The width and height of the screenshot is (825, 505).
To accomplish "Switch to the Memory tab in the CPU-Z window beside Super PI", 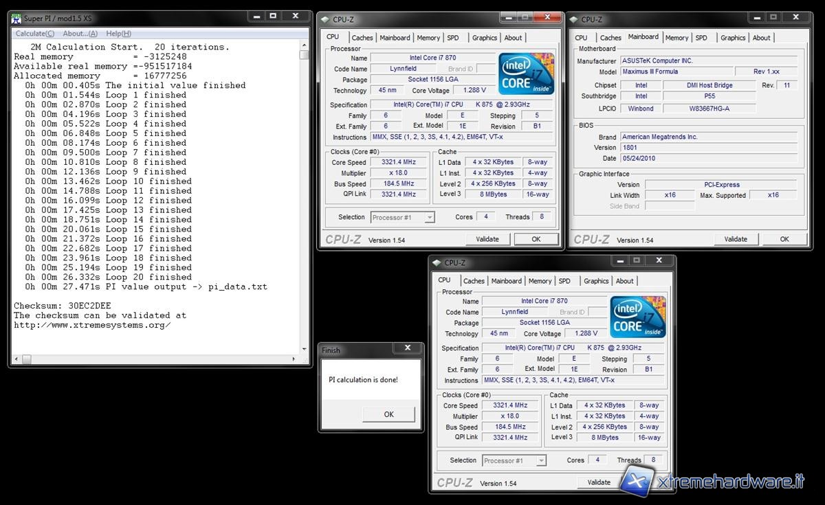I will point(428,38).
